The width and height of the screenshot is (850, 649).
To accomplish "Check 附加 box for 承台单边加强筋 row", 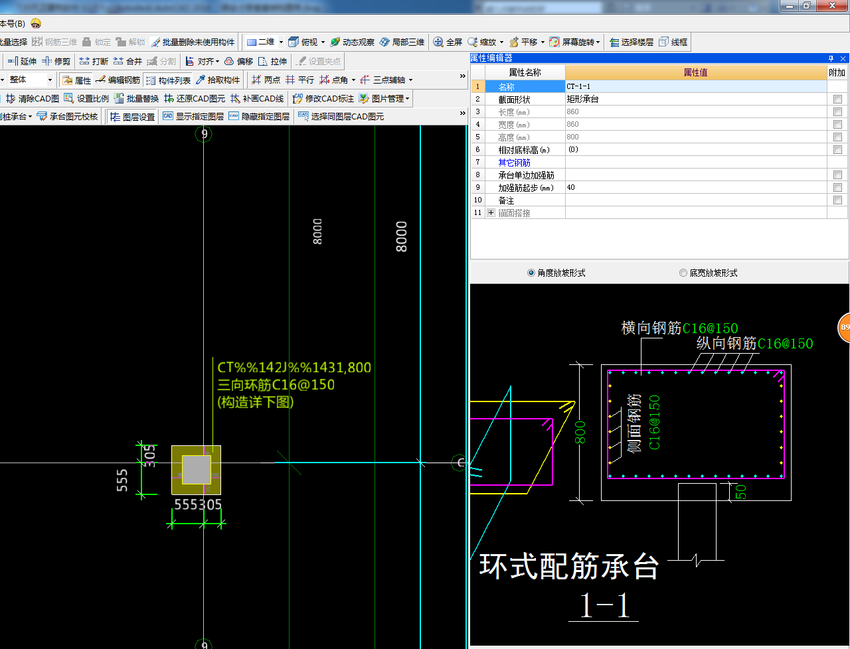I will click(x=837, y=175).
